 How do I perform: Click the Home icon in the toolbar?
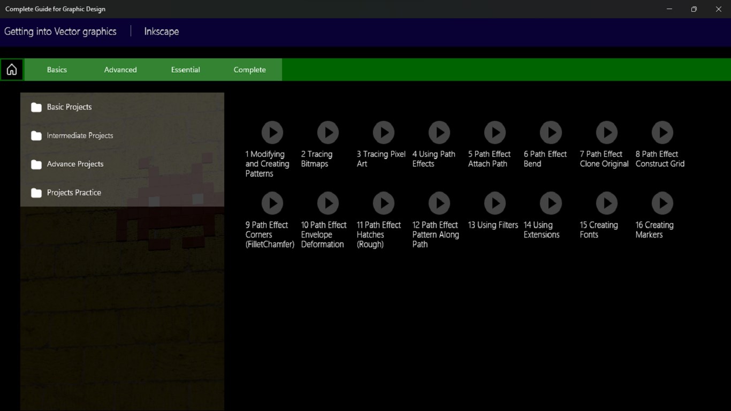[x=11, y=69]
